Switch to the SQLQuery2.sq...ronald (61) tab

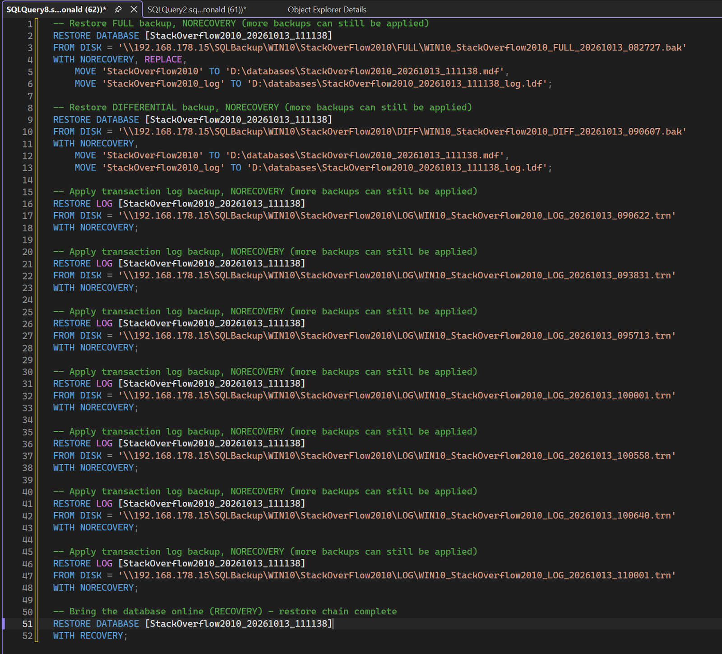[x=197, y=9]
